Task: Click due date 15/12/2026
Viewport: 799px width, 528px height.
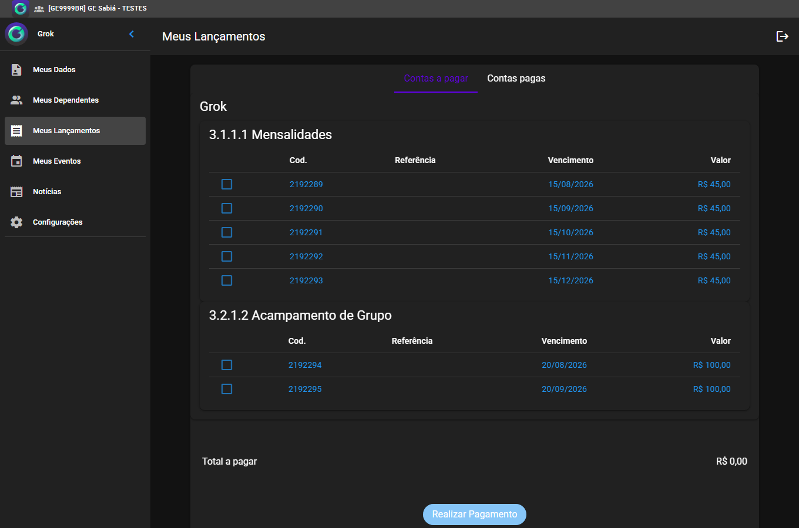Action: click(x=570, y=280)
